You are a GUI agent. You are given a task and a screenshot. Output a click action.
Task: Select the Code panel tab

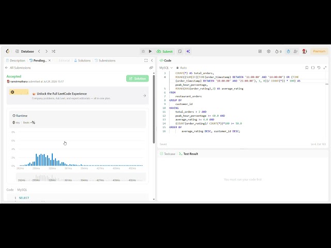[165, 60]
